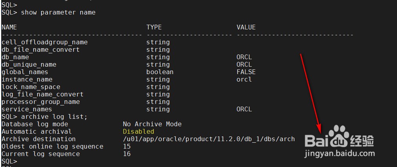
Task: Click the FALSE value for global_names
Action: 246,72
